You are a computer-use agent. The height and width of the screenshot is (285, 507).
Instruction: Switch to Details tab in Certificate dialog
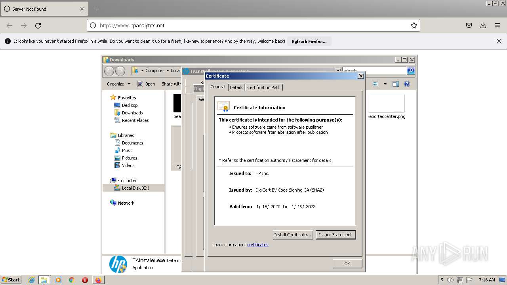(236, 87)
